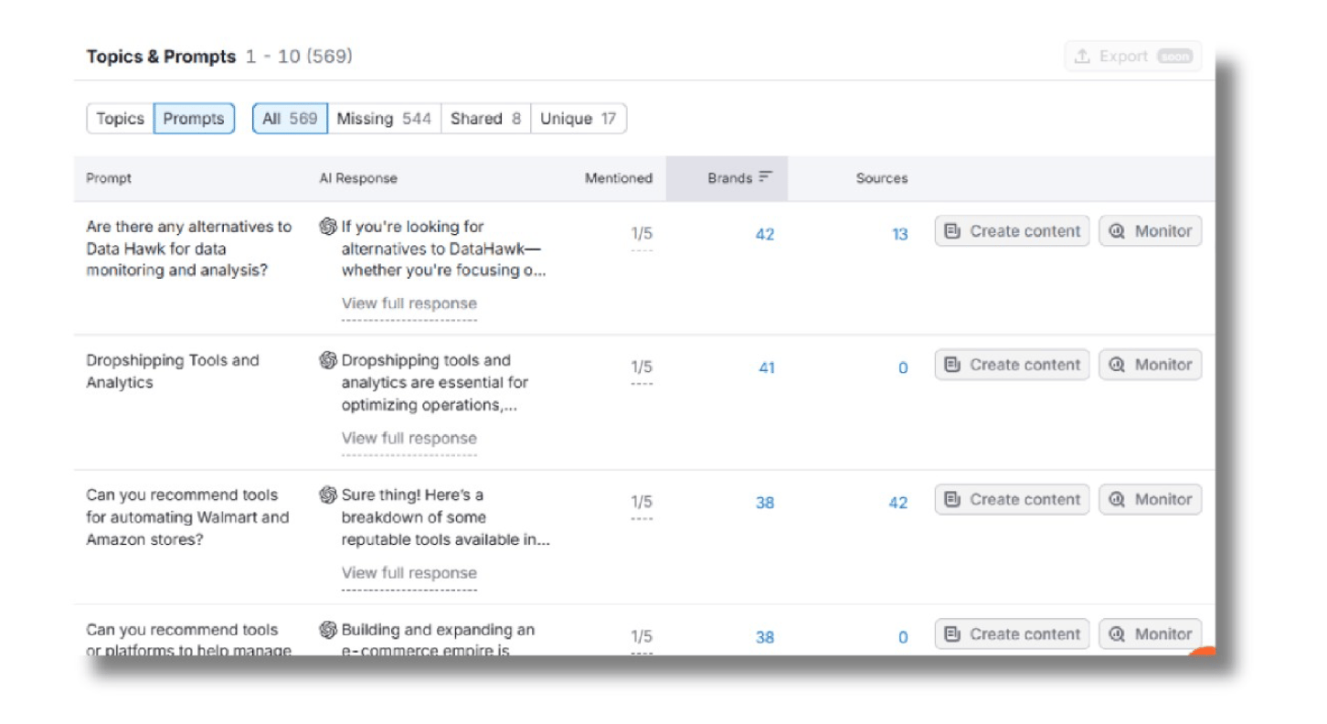Click Create content for Walmart and Amazon row
The height and width of the screenshot is (724, 1327).
[1012, 499]
